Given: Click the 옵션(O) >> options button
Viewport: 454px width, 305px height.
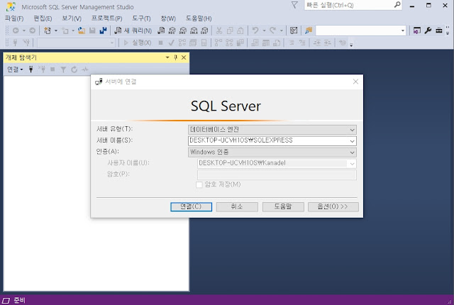Looking at the screenshot, I should coord(333,206).
